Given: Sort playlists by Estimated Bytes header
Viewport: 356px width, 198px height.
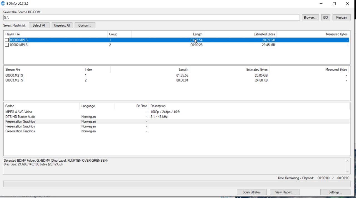Looking at the screenshot, I should [240, 34].
